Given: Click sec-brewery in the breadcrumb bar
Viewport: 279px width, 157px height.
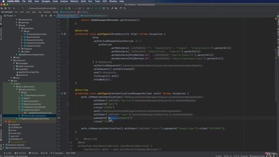Looking at the screenshot, I should [x=7, y=12].
